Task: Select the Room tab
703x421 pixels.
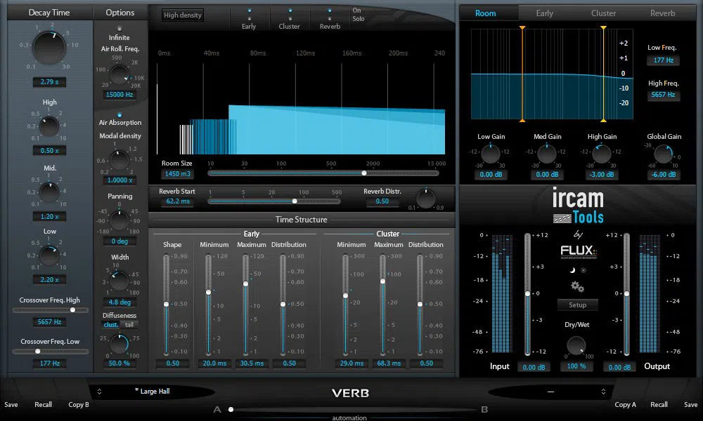Action: point(485,13)
